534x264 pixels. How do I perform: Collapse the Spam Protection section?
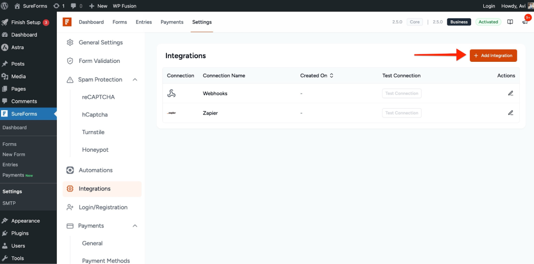pos(135,80)
